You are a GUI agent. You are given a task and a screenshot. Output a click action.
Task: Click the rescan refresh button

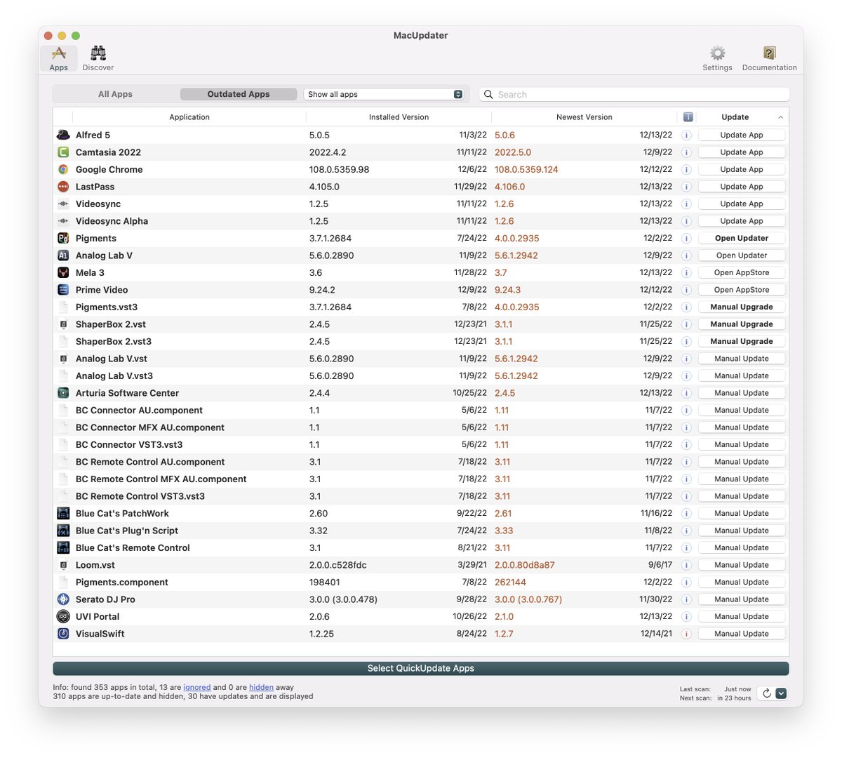pyautogui.click(x=766, y=693)
